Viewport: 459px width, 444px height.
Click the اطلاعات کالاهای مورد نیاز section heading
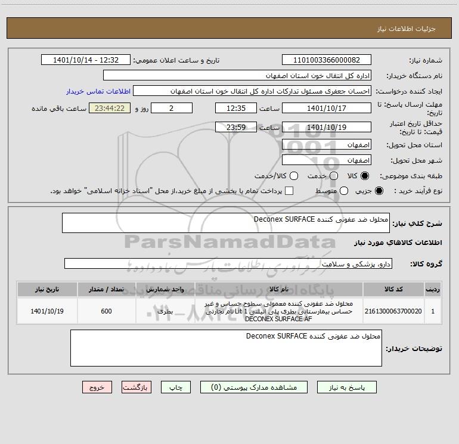398,243
